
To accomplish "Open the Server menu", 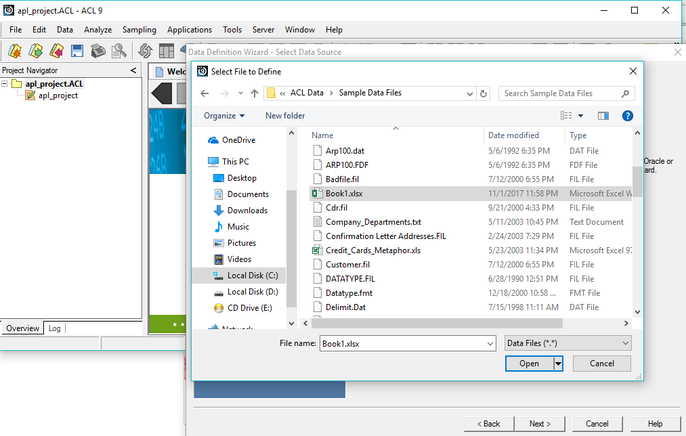I will (263, 30).
